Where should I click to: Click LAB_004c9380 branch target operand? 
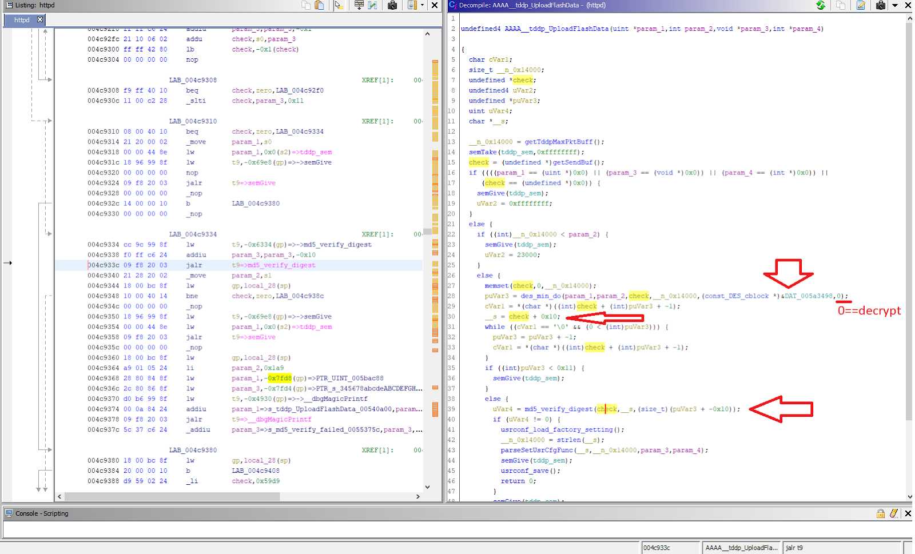click(x=256, y=204)
